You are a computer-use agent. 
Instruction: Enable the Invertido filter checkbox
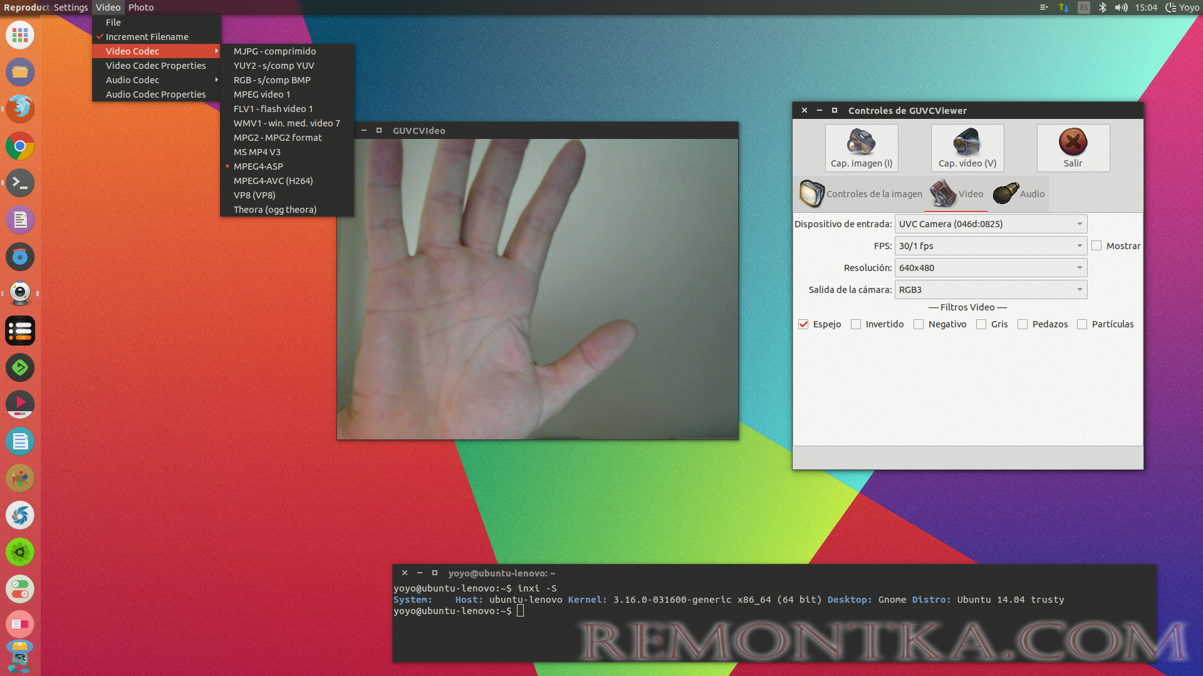pyautogui.click(x=856, y=324)
